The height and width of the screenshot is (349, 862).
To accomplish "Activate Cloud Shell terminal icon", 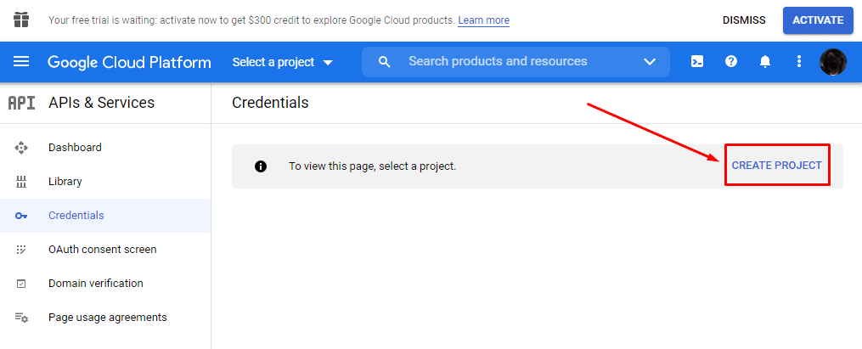I will [696, 62].
